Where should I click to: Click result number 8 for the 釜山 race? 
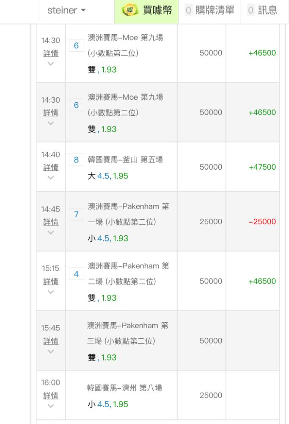coord(76,160)
